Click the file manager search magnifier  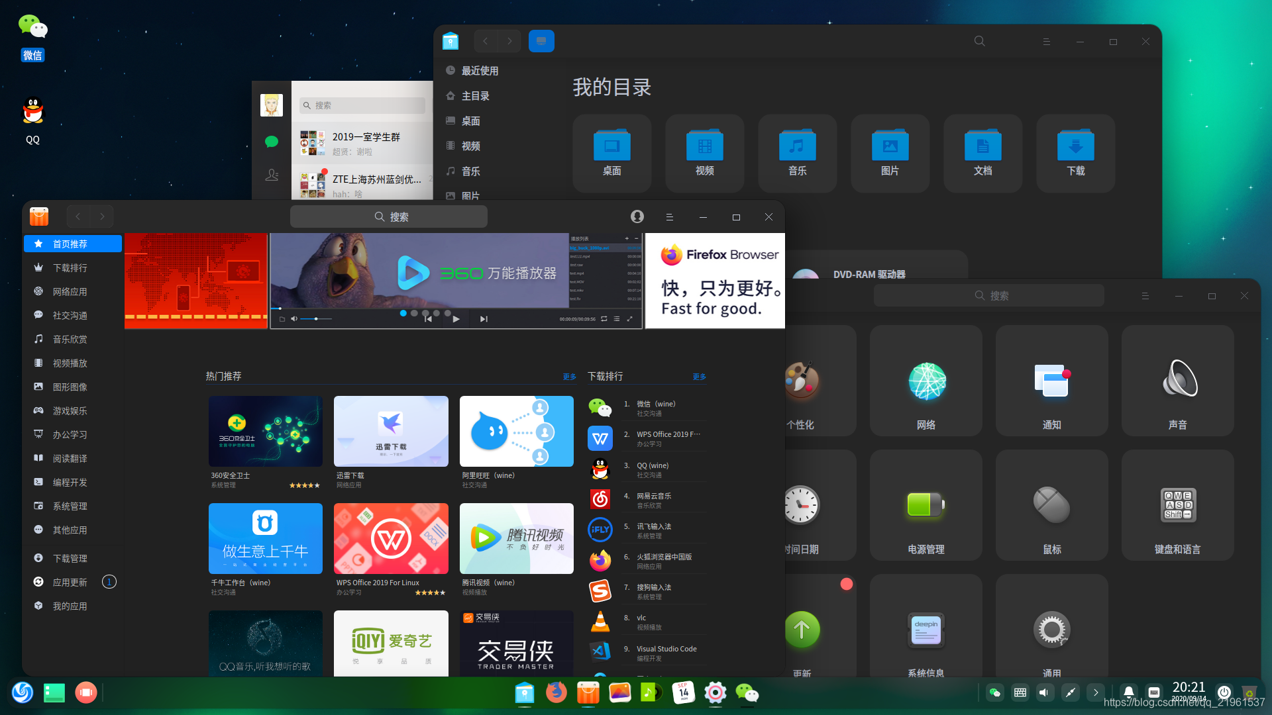pyautogui.click(x=979, y=41)
